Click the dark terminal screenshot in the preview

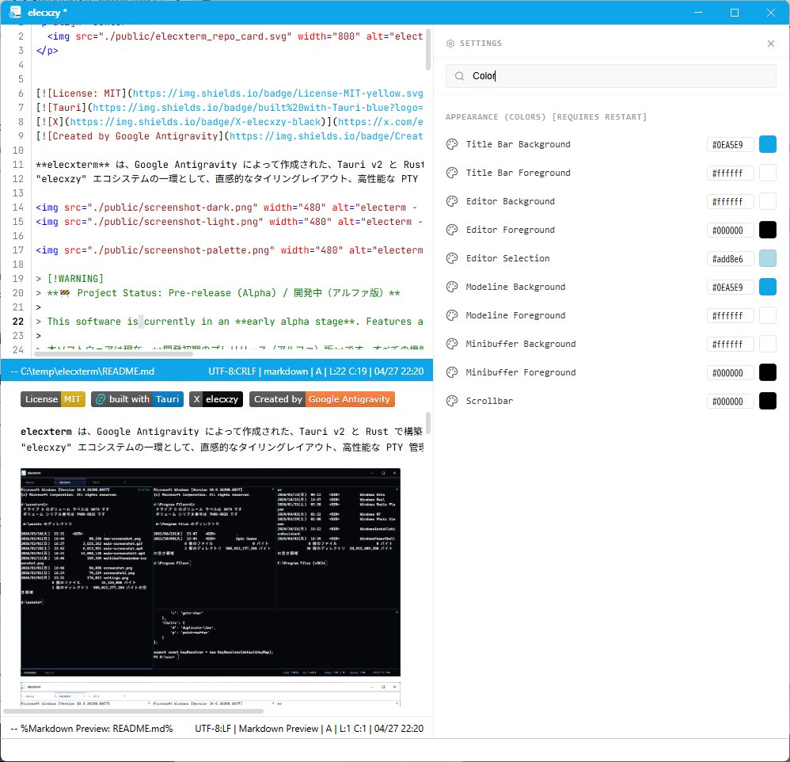pos(210,570)
